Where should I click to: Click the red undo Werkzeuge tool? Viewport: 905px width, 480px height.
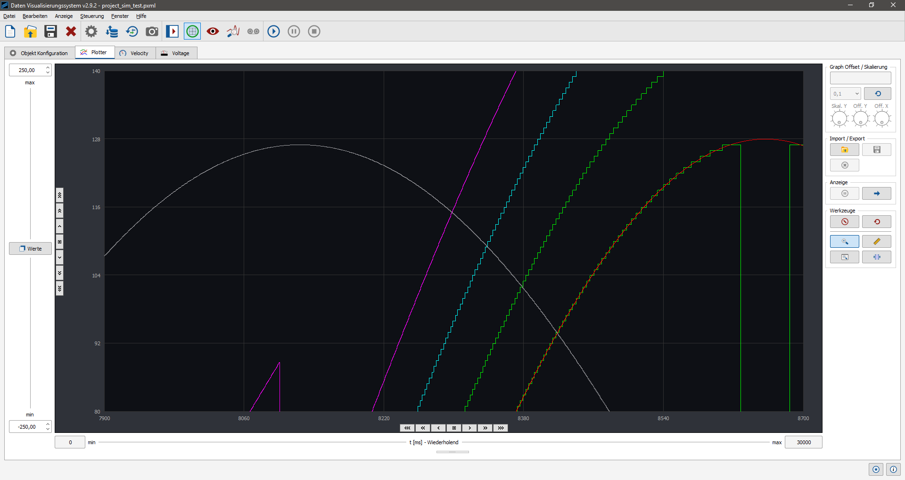point(877,222)
